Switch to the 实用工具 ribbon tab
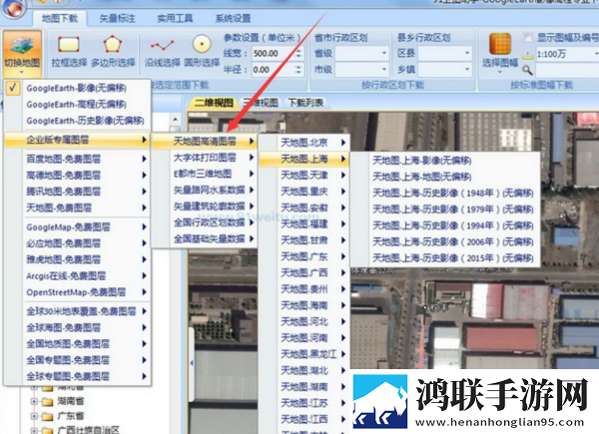Screen dimensions: 599x434 [x=175, y=18]
